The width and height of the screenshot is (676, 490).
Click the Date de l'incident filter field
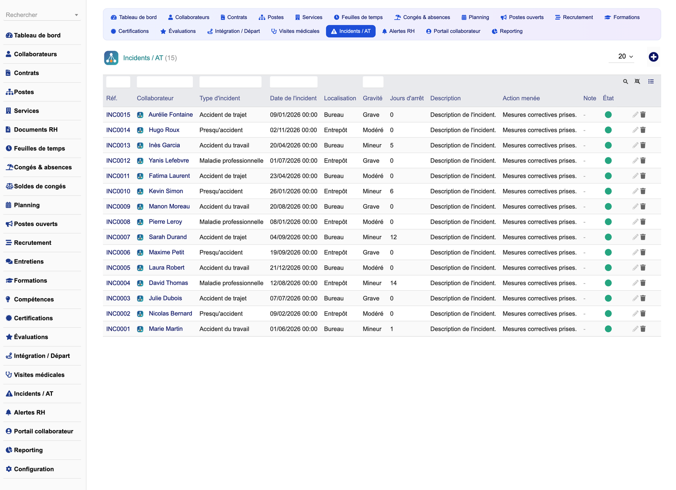pyautogui.click(x=294, y=82)
